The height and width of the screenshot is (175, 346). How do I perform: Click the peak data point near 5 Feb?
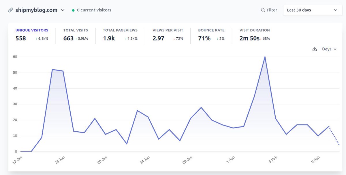[x=265, y=57]
